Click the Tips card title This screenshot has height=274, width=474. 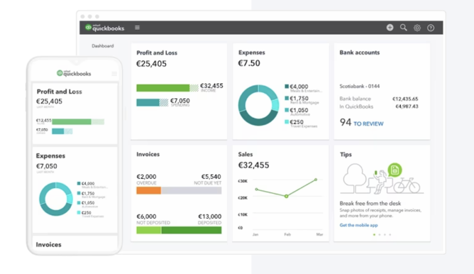point(345,155)
